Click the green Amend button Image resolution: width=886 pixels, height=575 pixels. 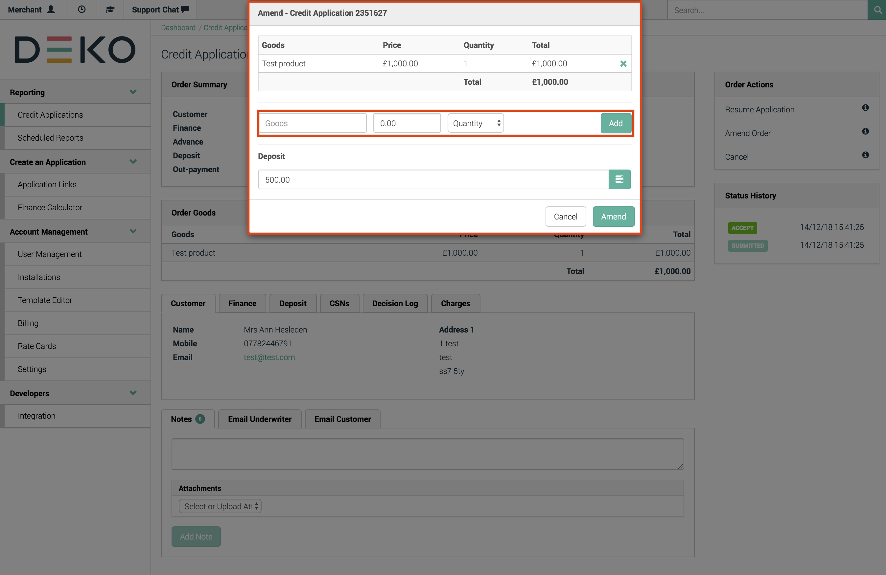[x=613, y=217]
